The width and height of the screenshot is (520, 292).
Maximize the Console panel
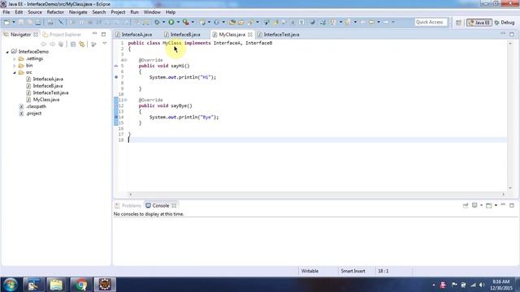[512, 205]
